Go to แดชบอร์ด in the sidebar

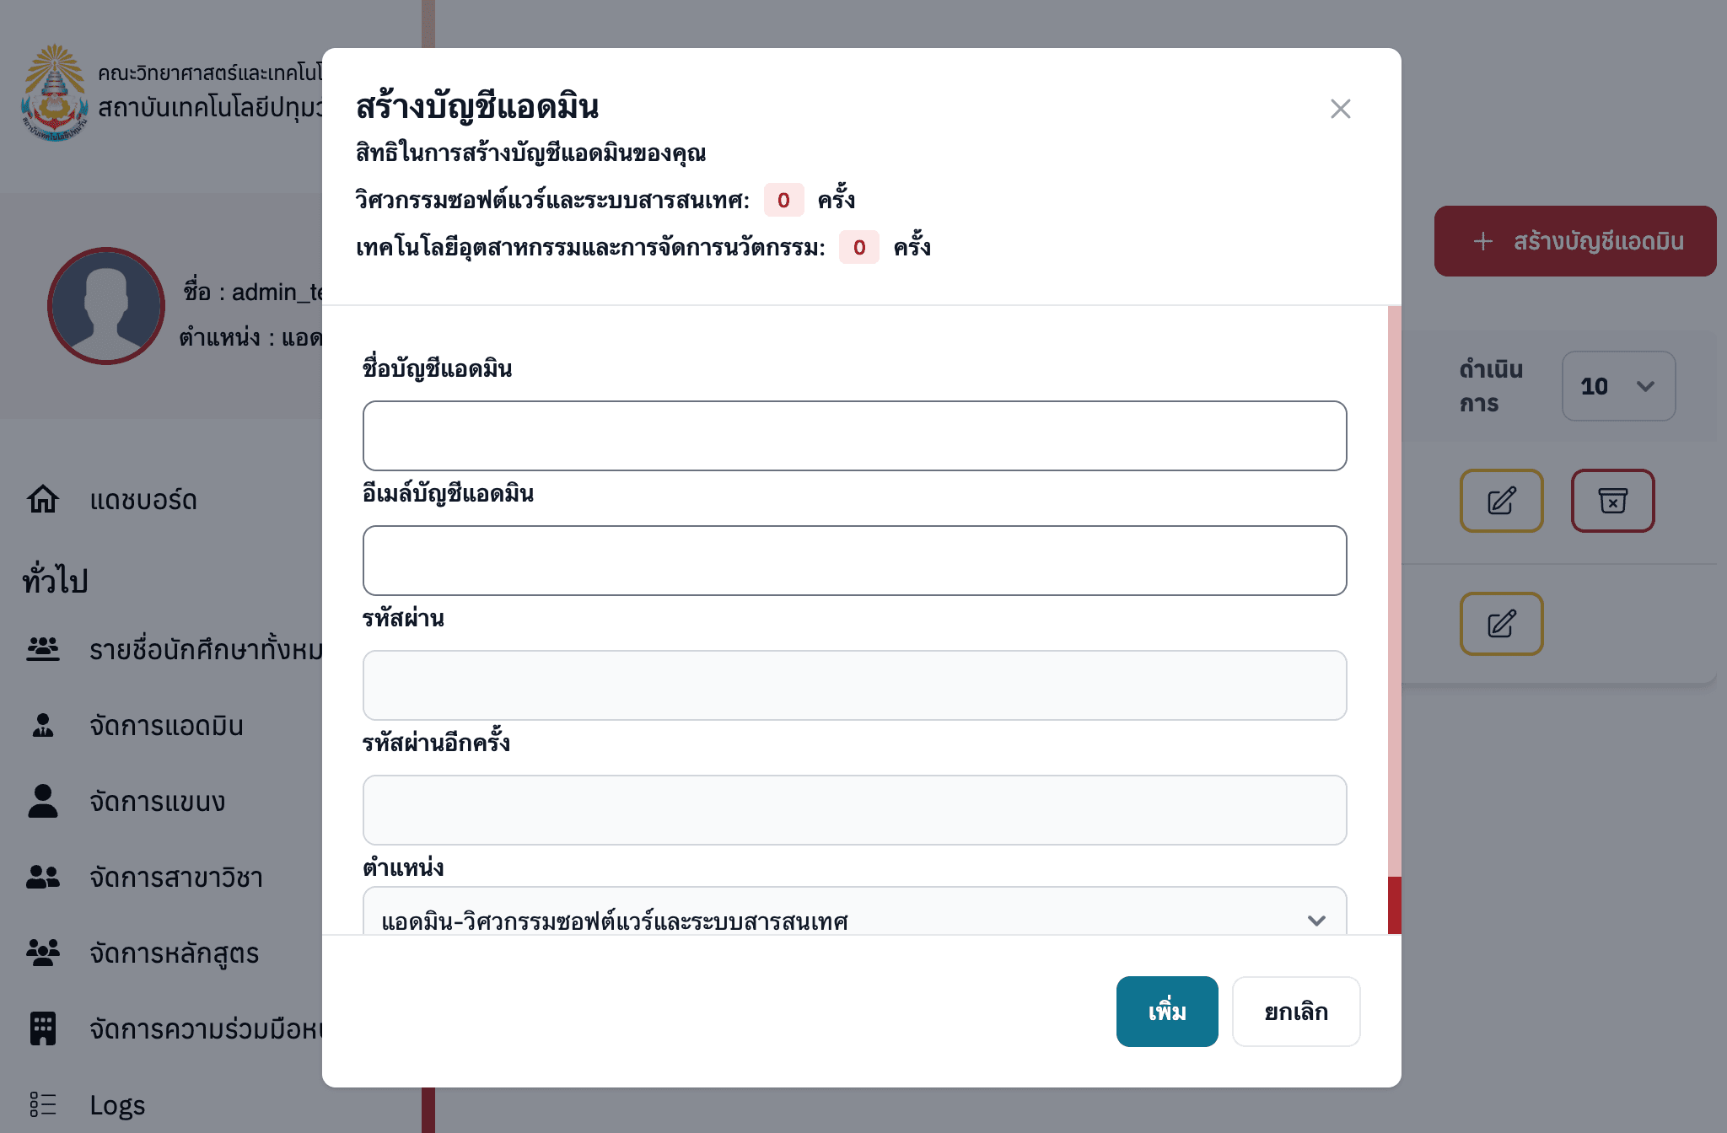[x=143, y=499]
